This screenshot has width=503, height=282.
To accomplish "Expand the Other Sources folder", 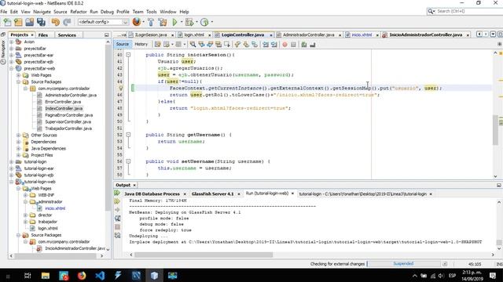I will pos(19,136).
